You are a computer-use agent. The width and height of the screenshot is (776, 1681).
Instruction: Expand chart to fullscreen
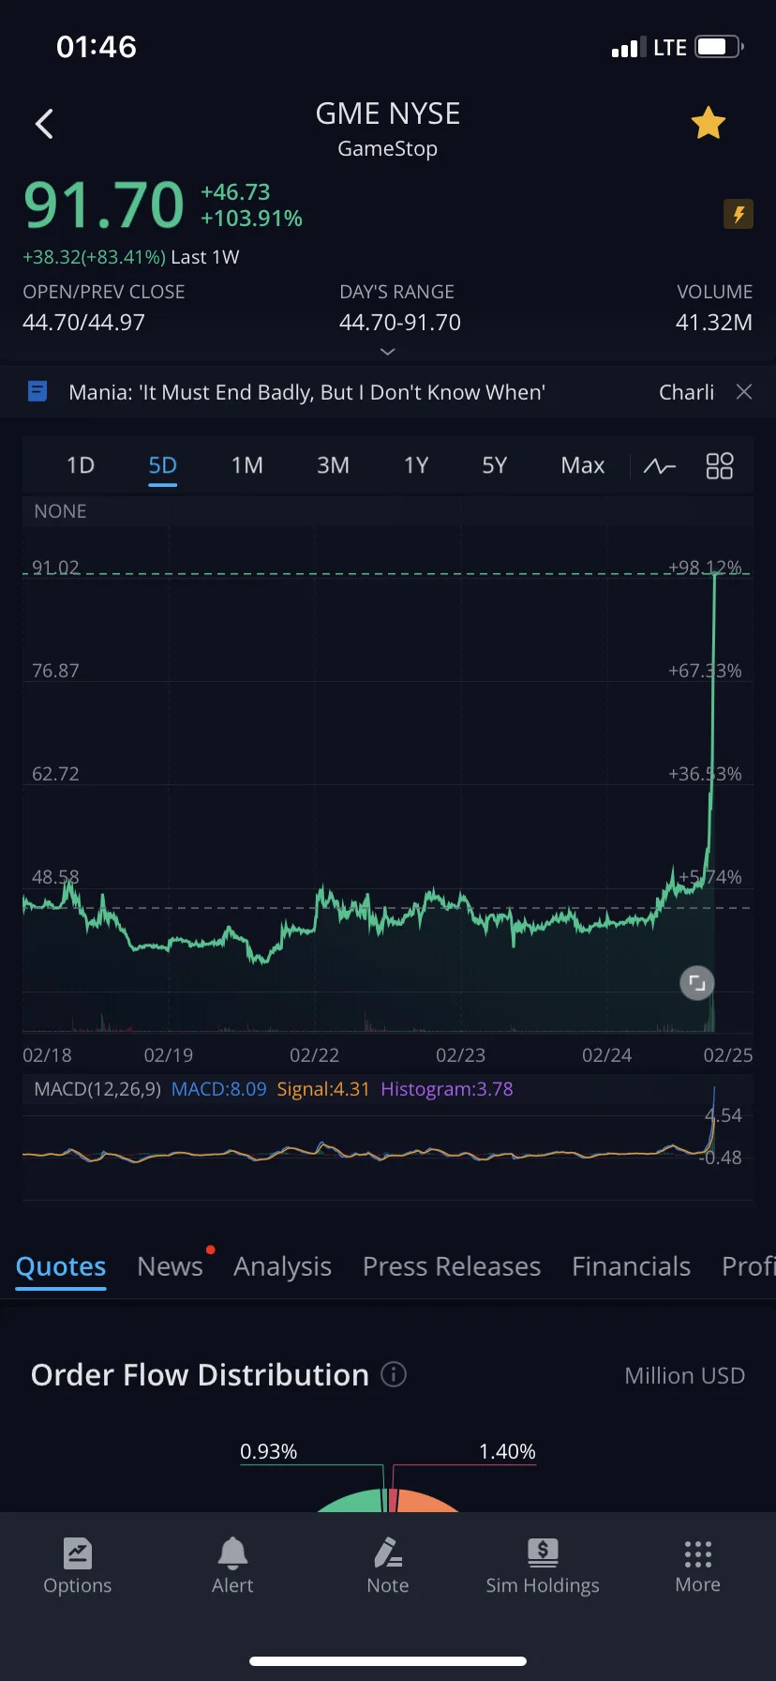tap(696, 983)
